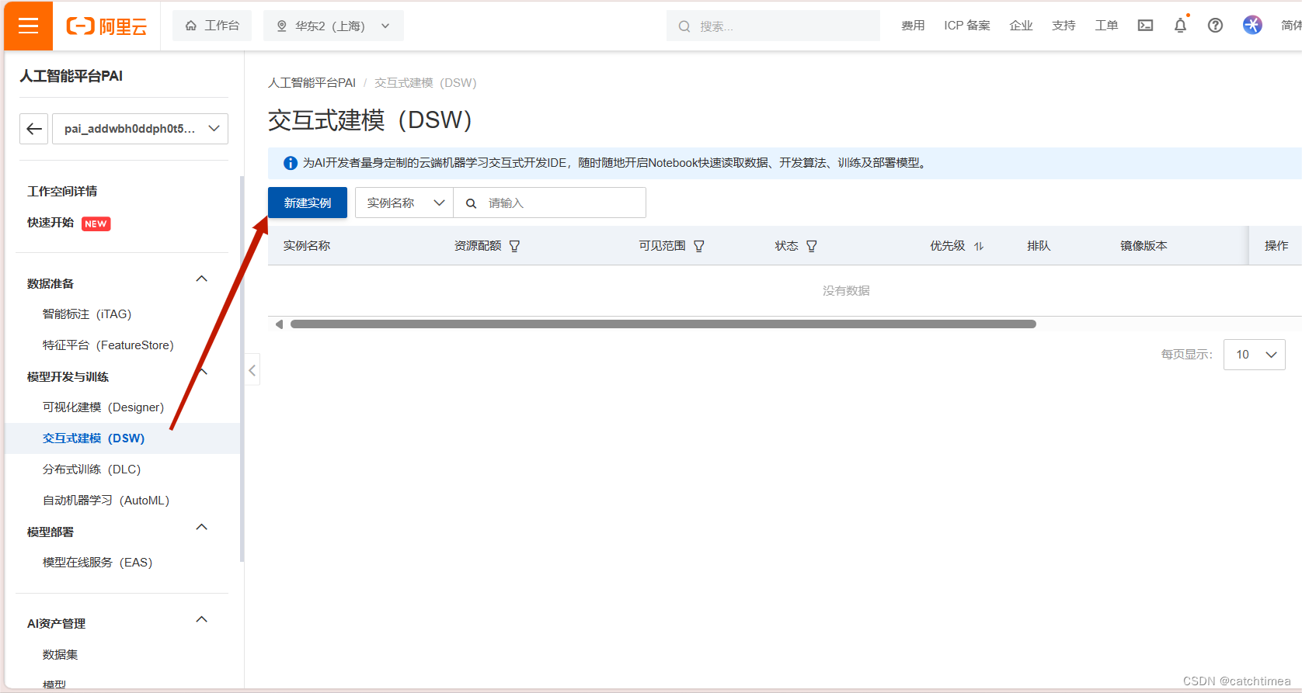Open 分布式训练 (DLC)
This screenshot has width=1302, height=693.
[x=92, y=470]
